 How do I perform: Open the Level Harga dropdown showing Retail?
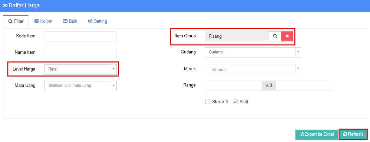(x=81, y=69)
